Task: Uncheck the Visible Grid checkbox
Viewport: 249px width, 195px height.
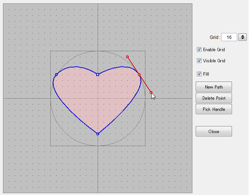Action: click(199, 61)
